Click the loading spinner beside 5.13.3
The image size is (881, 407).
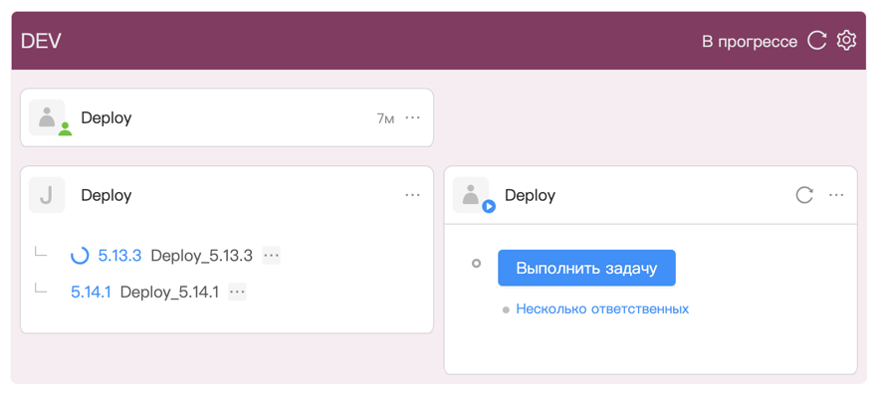tap(80, 256)
